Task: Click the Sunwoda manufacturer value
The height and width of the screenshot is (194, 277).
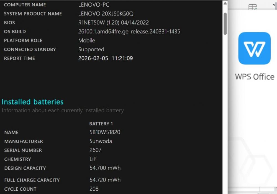Action: 101,141
